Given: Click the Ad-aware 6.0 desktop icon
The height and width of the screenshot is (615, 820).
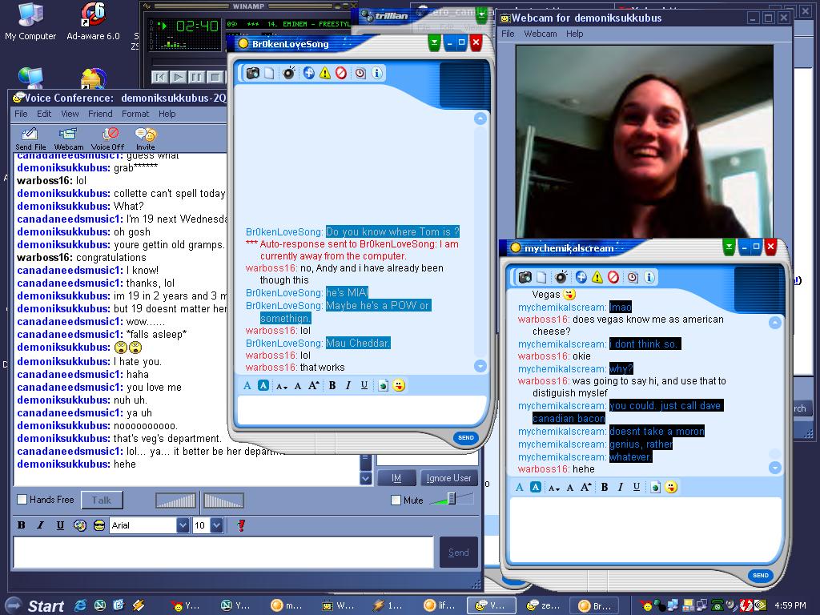Looking at the screenshot, I should point(93,21).
